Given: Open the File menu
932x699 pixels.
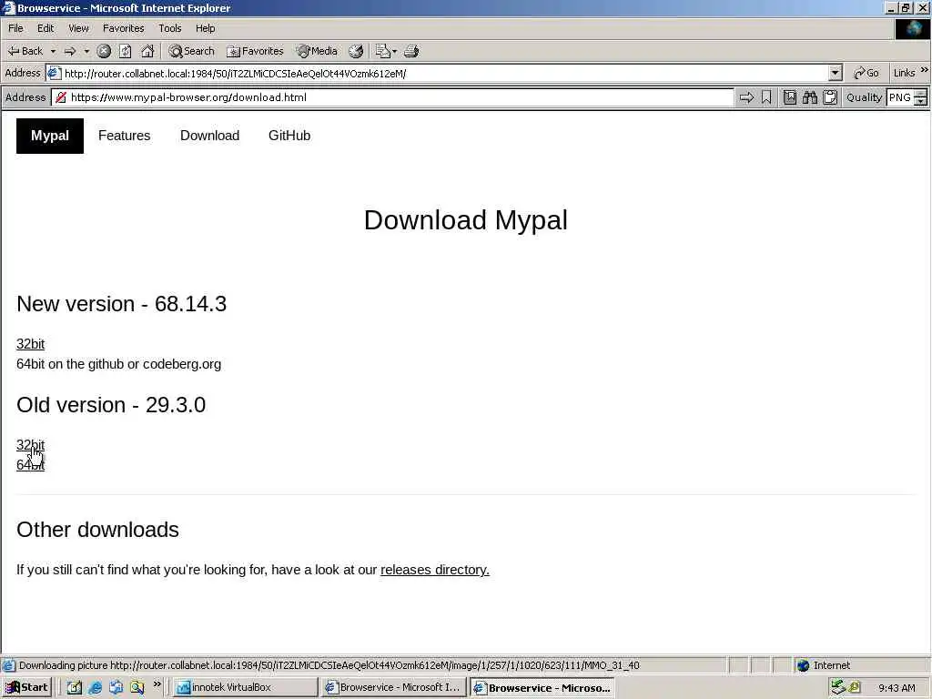Looking at the screenshot, I should (x=15, y=28).
